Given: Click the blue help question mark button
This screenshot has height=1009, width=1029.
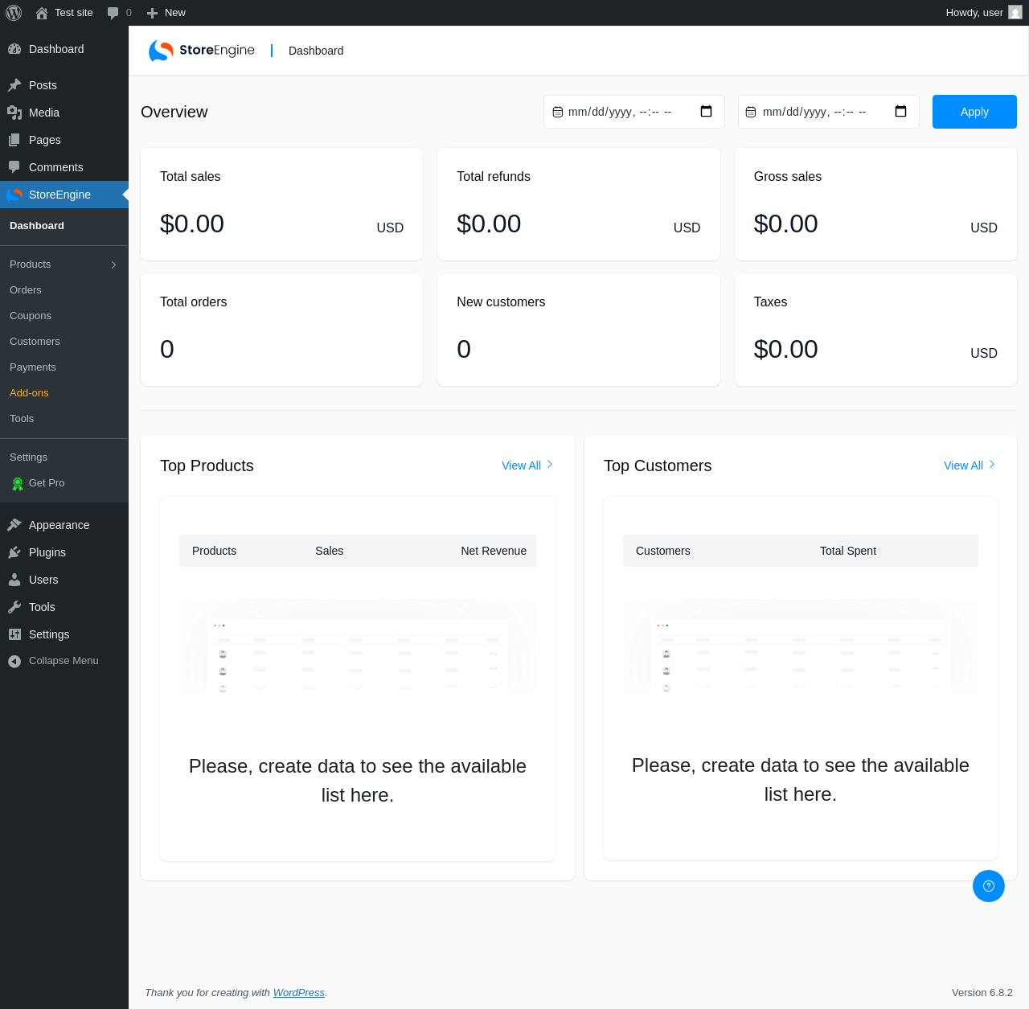Looking at the screenshot, I should click(989, 886).
